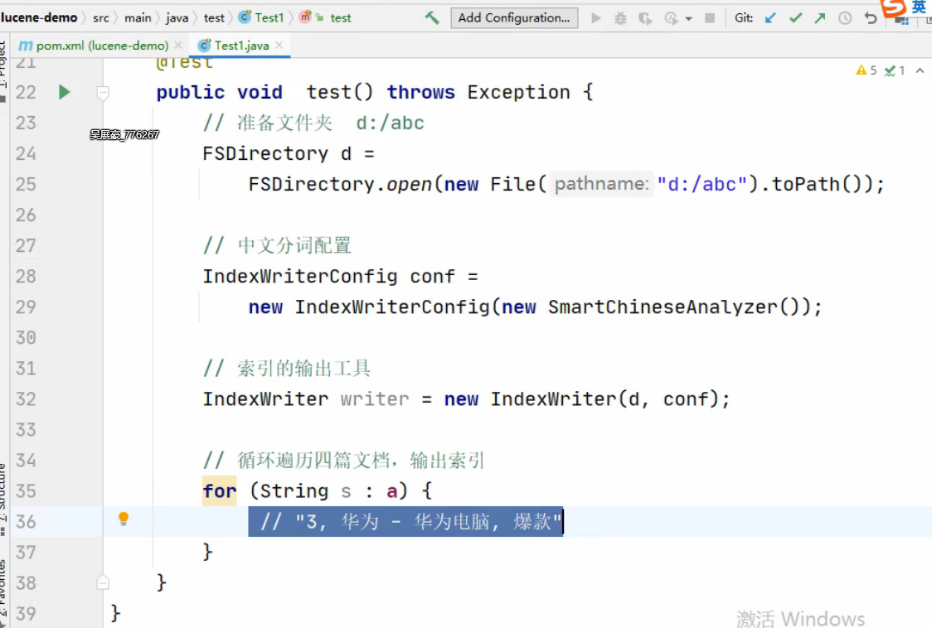
Task: Click the typo check count indicator
Action: (895, 70)
